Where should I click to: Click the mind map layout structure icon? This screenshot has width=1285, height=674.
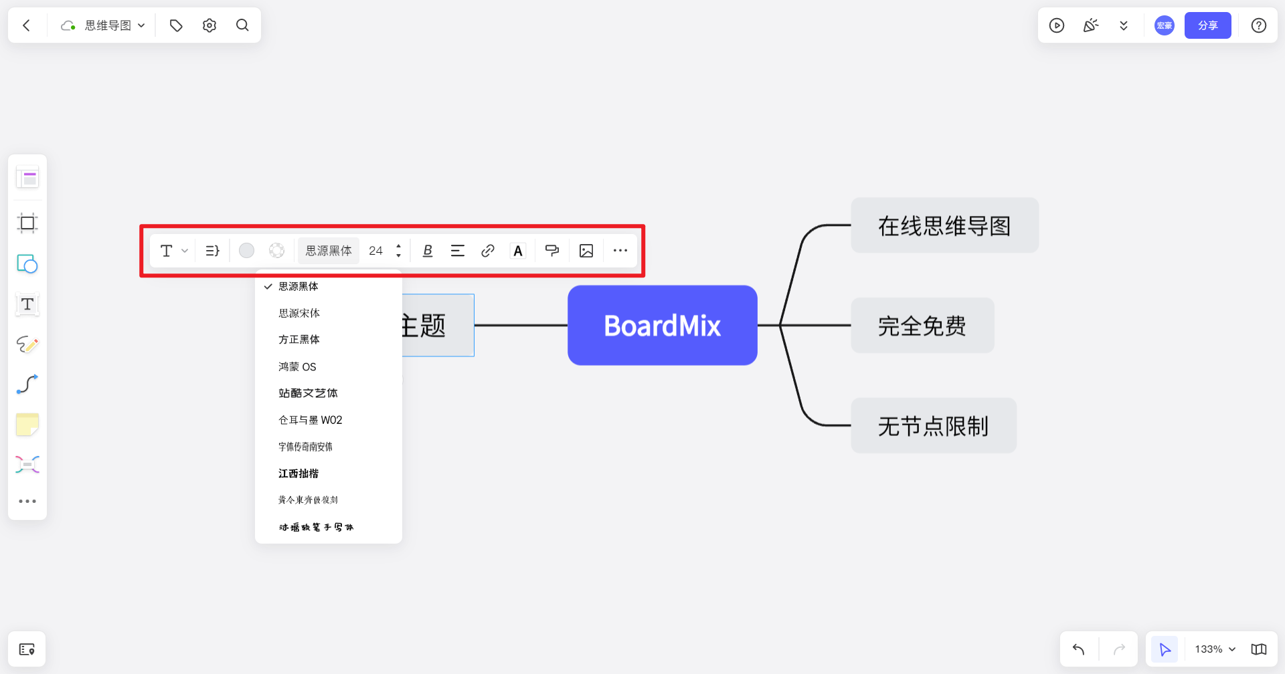(x=212, y=251)
